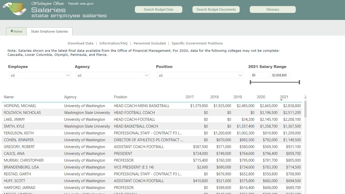This screenshot has width=345, height=194.
Task: Select the SMITH, KYLE name cell
Action: click(x=14, y=126)
